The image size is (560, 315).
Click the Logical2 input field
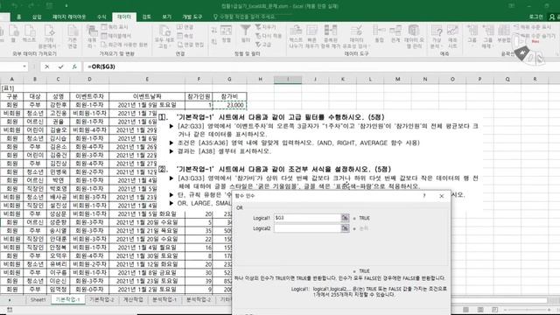click(x=307, y=228)
